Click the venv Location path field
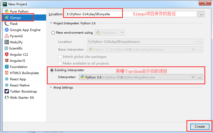 pos(141,42)
